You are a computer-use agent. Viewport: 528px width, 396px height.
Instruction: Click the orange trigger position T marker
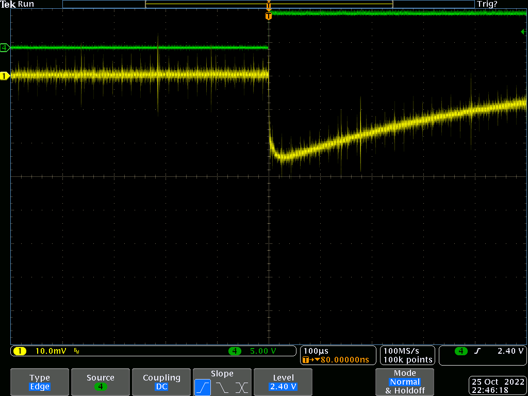(268, 16)
